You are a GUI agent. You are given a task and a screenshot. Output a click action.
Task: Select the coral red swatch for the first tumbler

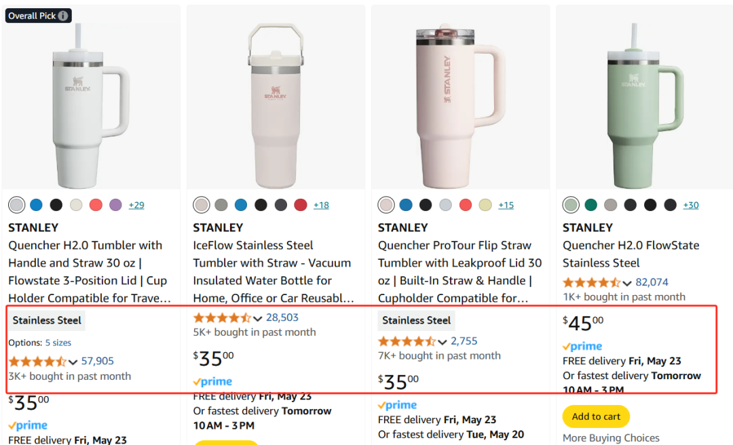(x=96, y=205)
